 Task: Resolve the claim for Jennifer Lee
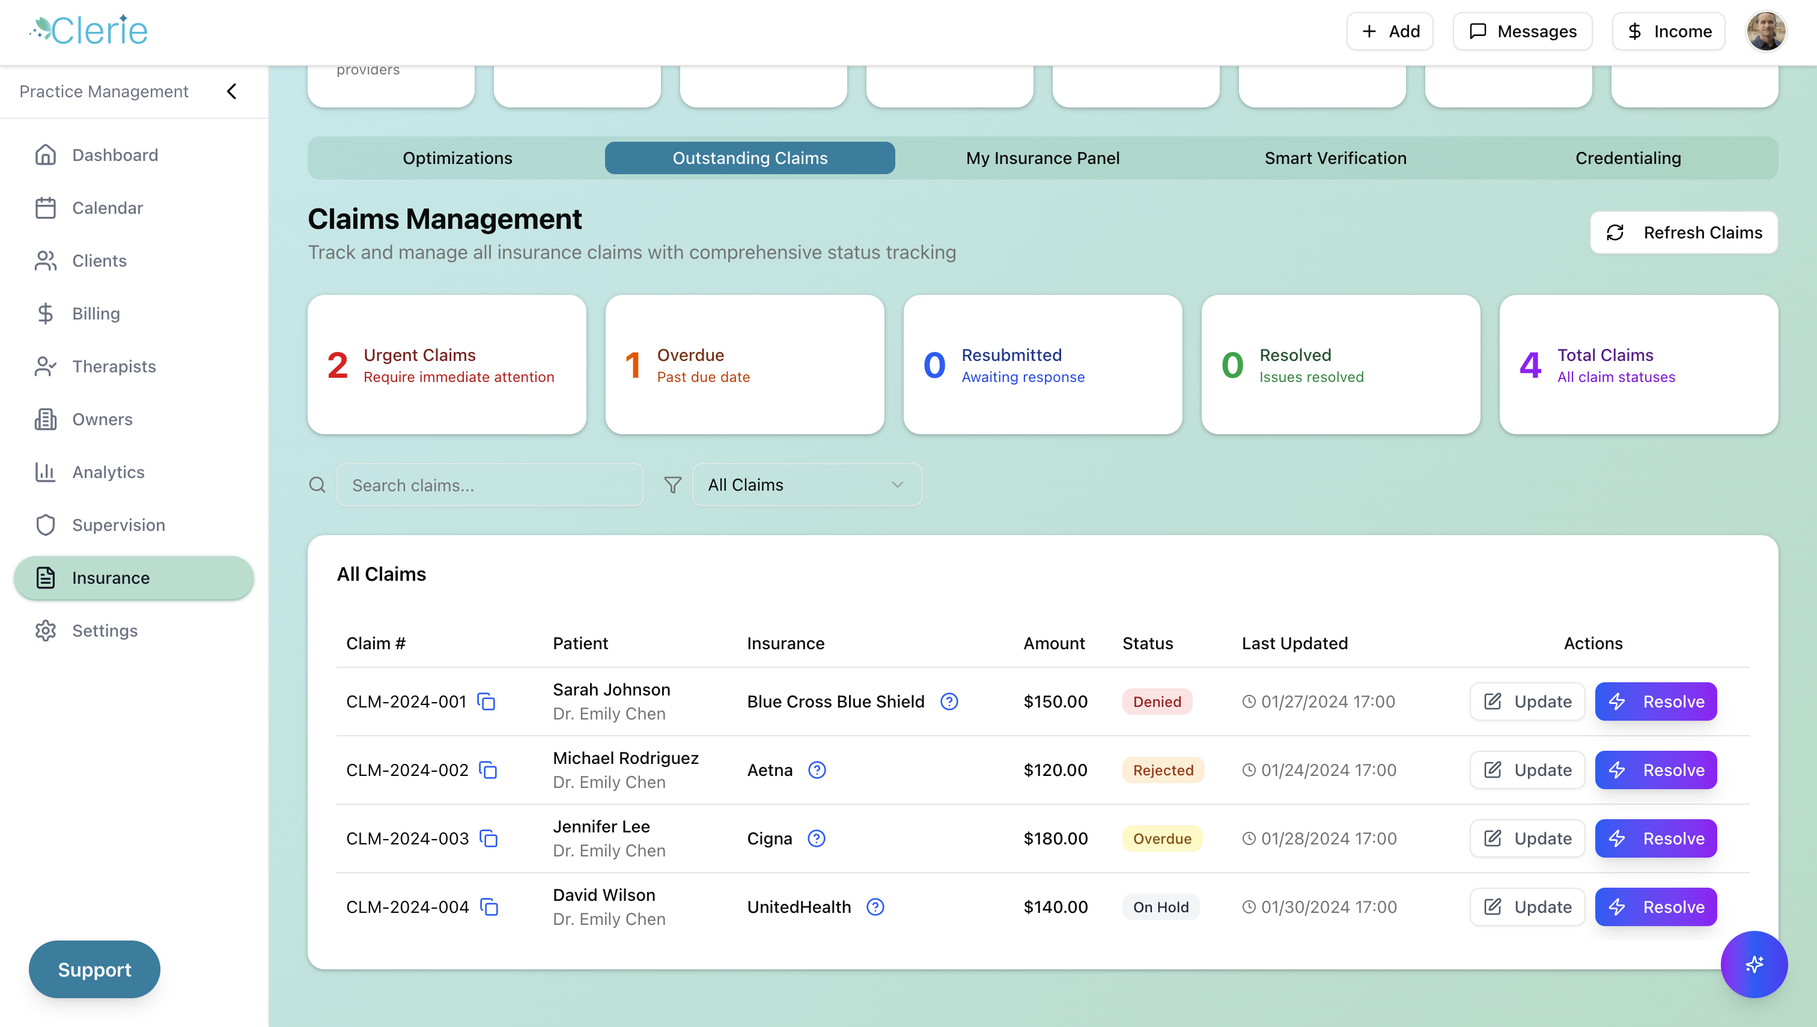click(1656, 838)
